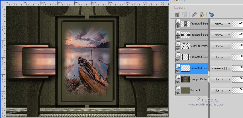The width and height of the screenshot is (243, 118).
Task: Open blend mode dropdown for vertical-bars layer
Action: pyautogui.click(x=221, y=57)
